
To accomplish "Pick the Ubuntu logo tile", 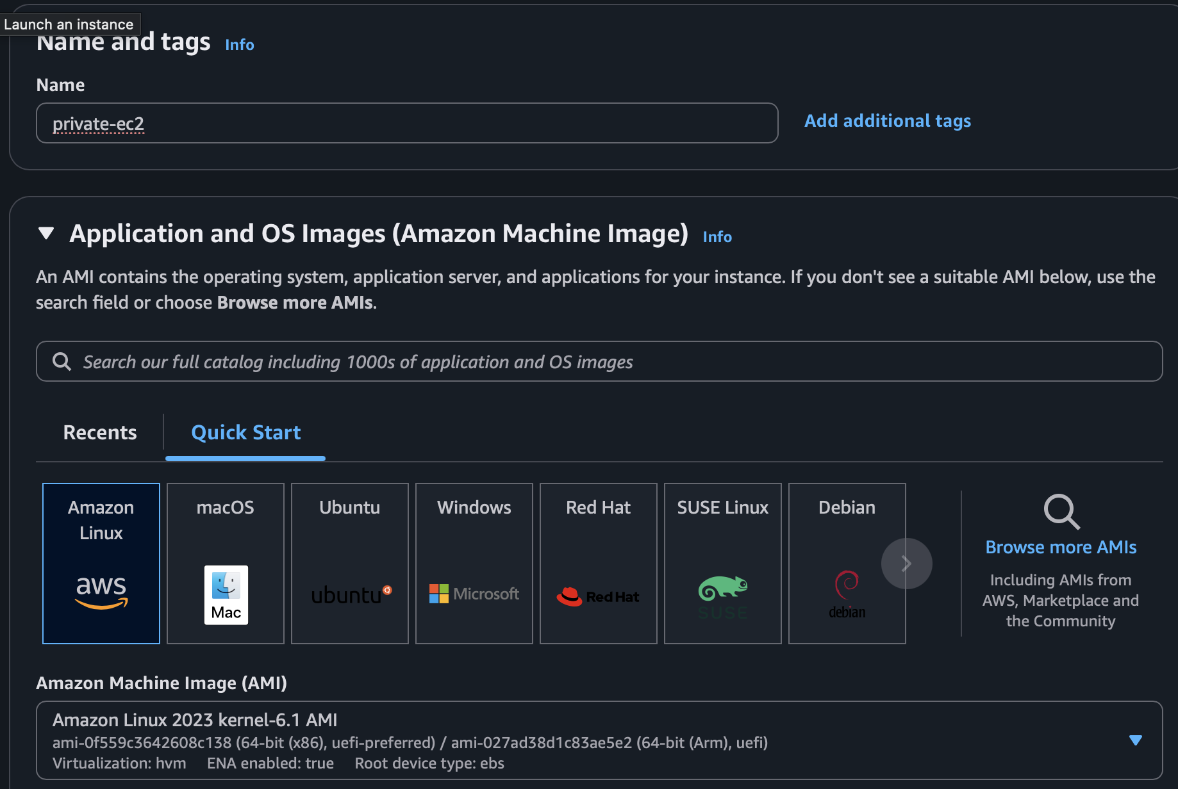I will (350, 563).
